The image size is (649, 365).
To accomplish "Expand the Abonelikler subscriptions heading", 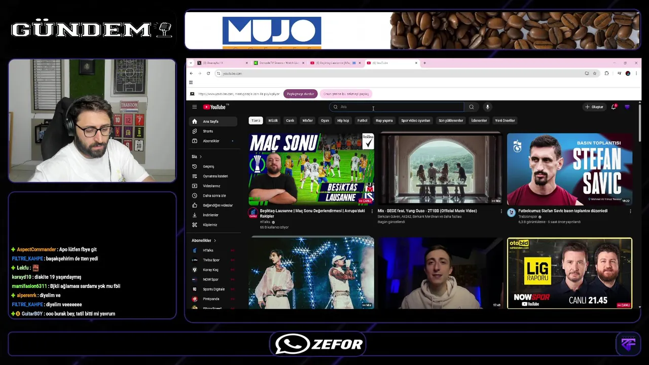I will (x=204, y=240).
